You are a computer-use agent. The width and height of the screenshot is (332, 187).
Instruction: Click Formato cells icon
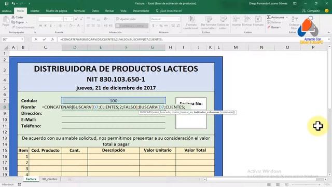coord(258,19)
